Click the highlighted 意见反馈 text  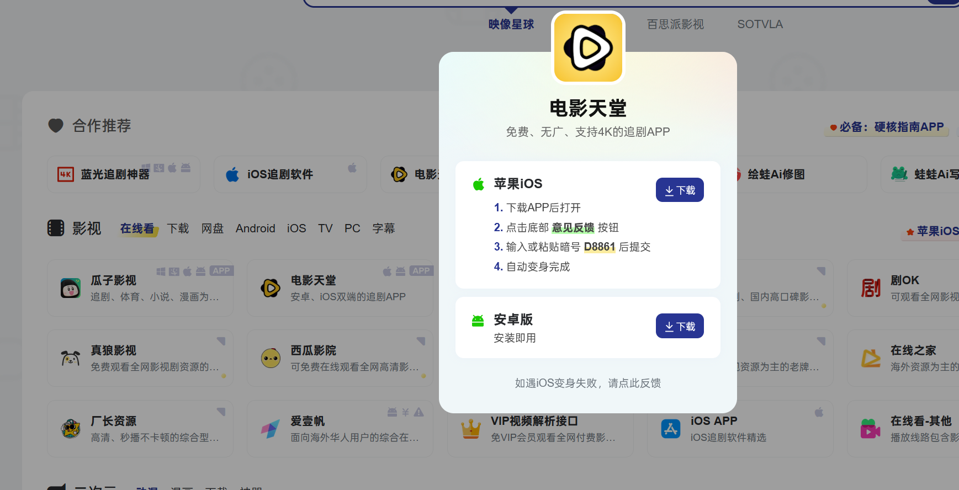pyautogui.click(x=573, y=227)
